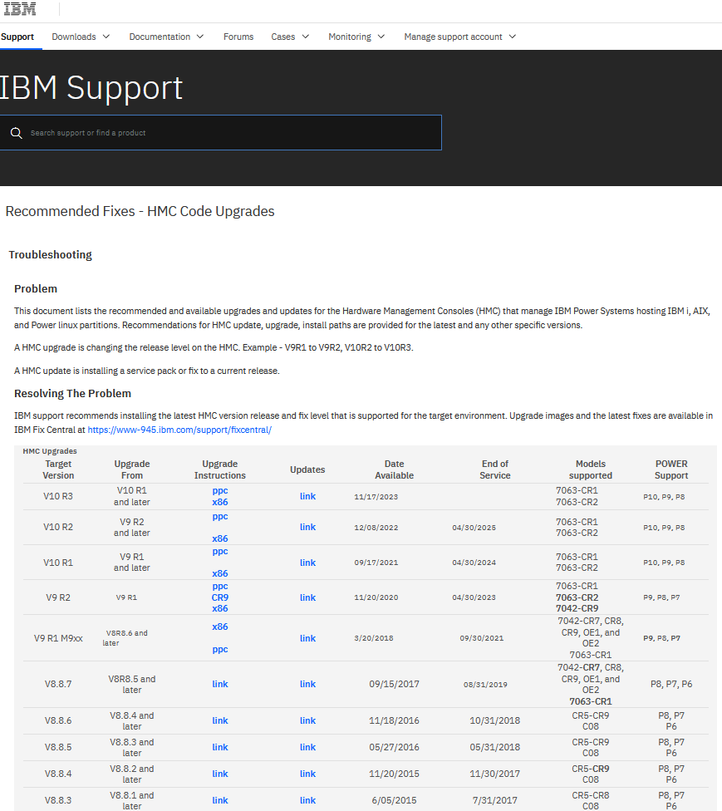Open the Forums page
Viewport: 722px width, 811px height.
coord(238,37)
